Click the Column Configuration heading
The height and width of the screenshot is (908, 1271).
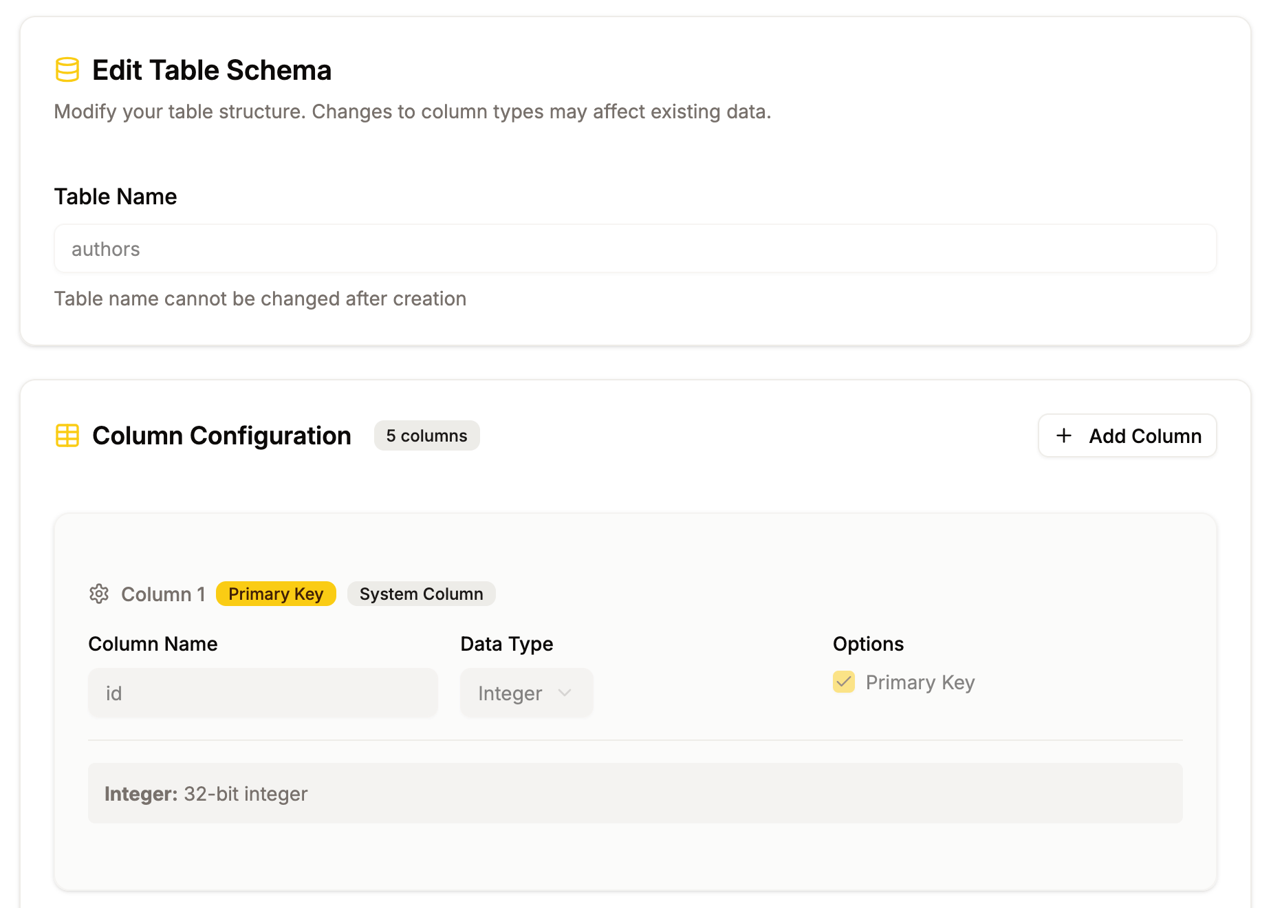tap(221, 435)
